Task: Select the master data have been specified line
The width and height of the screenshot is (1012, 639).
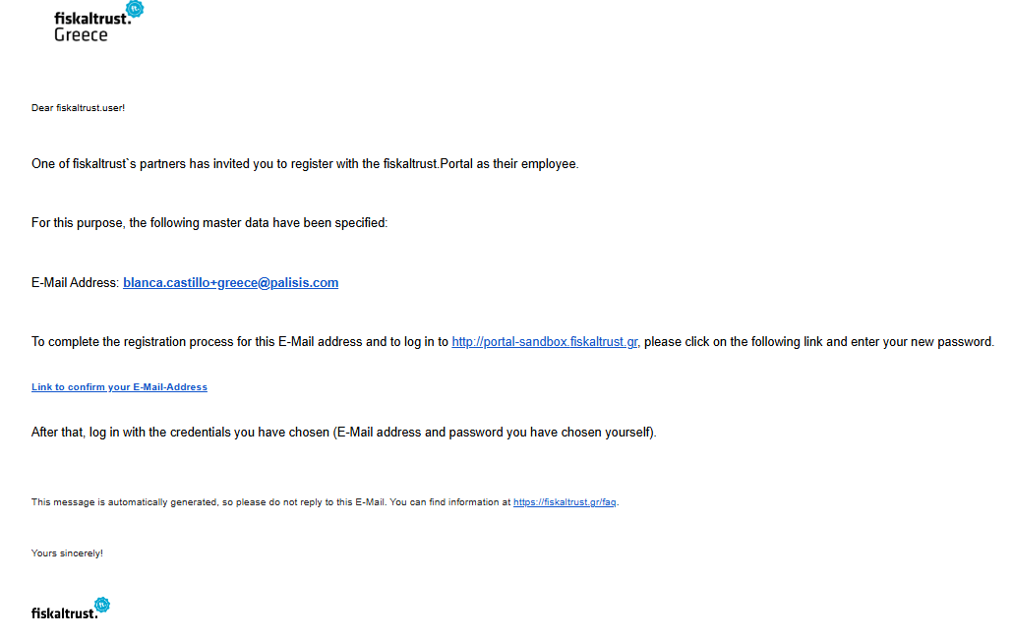Action: point(209,223)
